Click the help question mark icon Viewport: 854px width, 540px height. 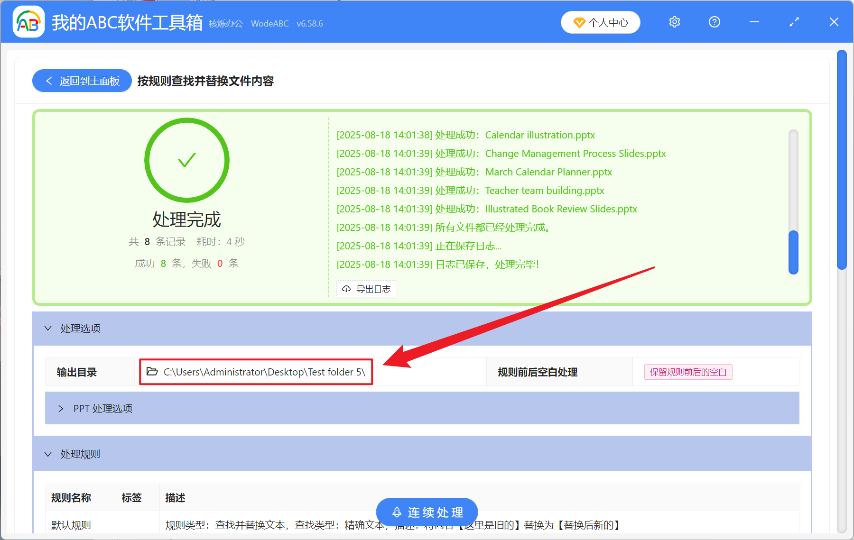pos(714,22)
